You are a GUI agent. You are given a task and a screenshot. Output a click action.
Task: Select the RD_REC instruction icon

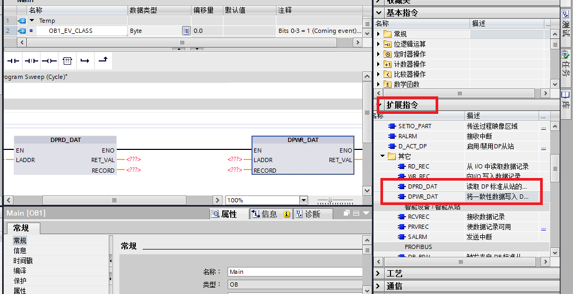pyautogui.click(x=402, y=166)
